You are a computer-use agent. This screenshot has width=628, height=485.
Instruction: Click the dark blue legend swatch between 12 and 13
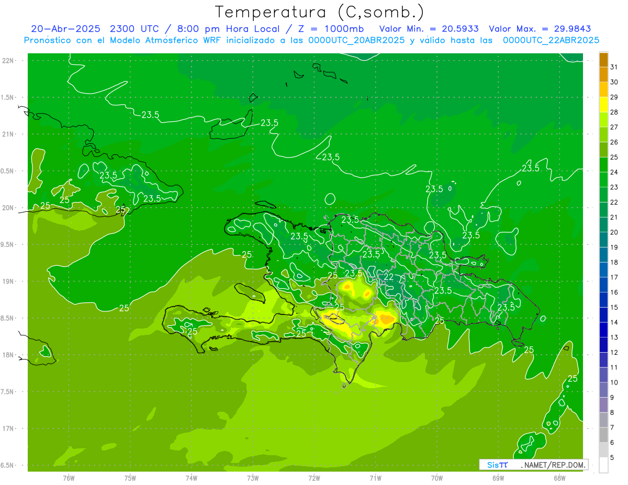604,345
